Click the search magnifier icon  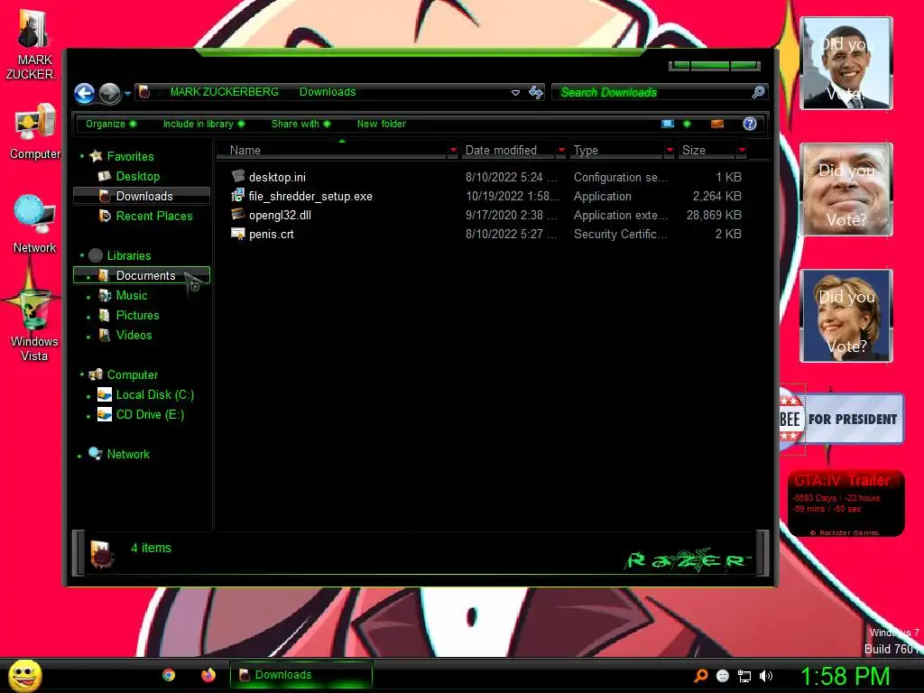[x=758, y=92]
